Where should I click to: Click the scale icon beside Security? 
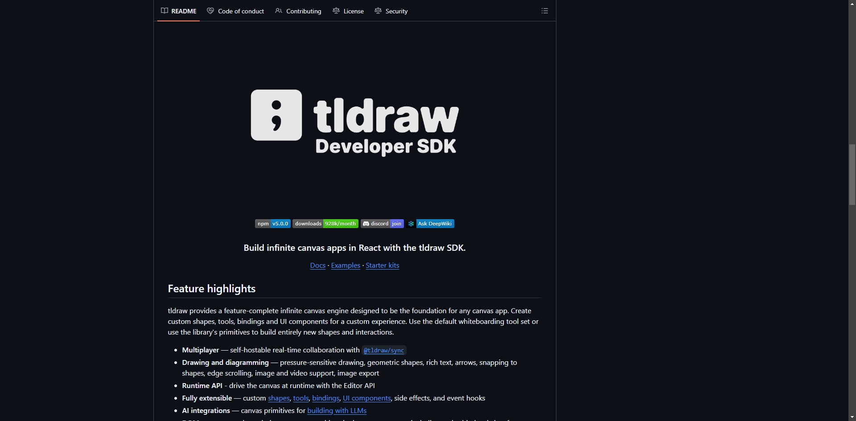(378, 11)
